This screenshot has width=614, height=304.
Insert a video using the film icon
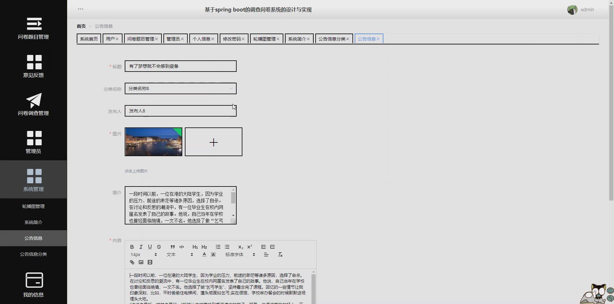coord(150,262)
